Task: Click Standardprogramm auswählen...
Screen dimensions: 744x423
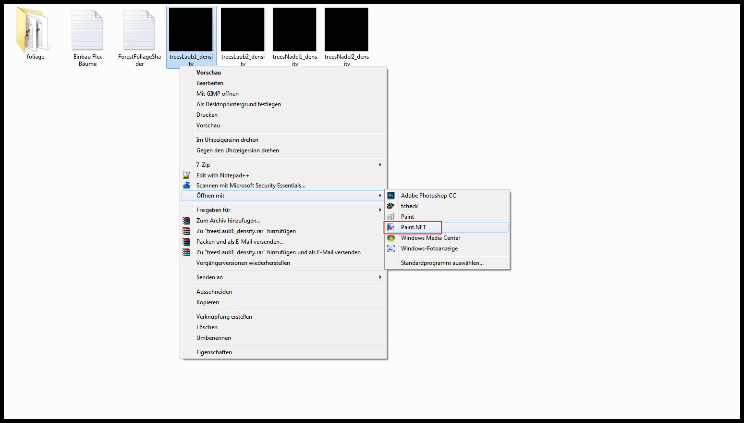Action: [442, 263]
